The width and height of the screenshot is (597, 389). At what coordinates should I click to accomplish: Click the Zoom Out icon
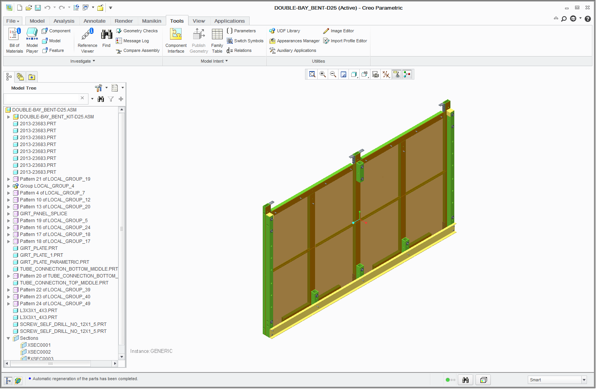pyautogui.click(x=333, y=74)
